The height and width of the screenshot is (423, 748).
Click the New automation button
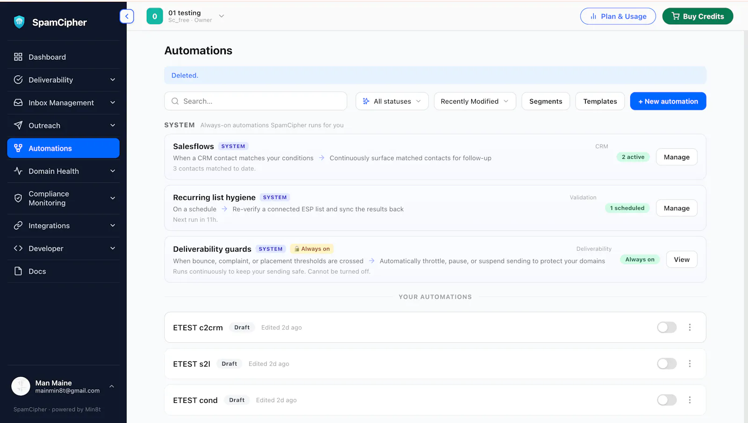coord(668,101)
